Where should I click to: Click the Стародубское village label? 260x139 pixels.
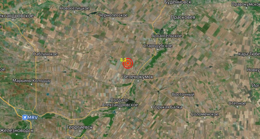(158, 46)
